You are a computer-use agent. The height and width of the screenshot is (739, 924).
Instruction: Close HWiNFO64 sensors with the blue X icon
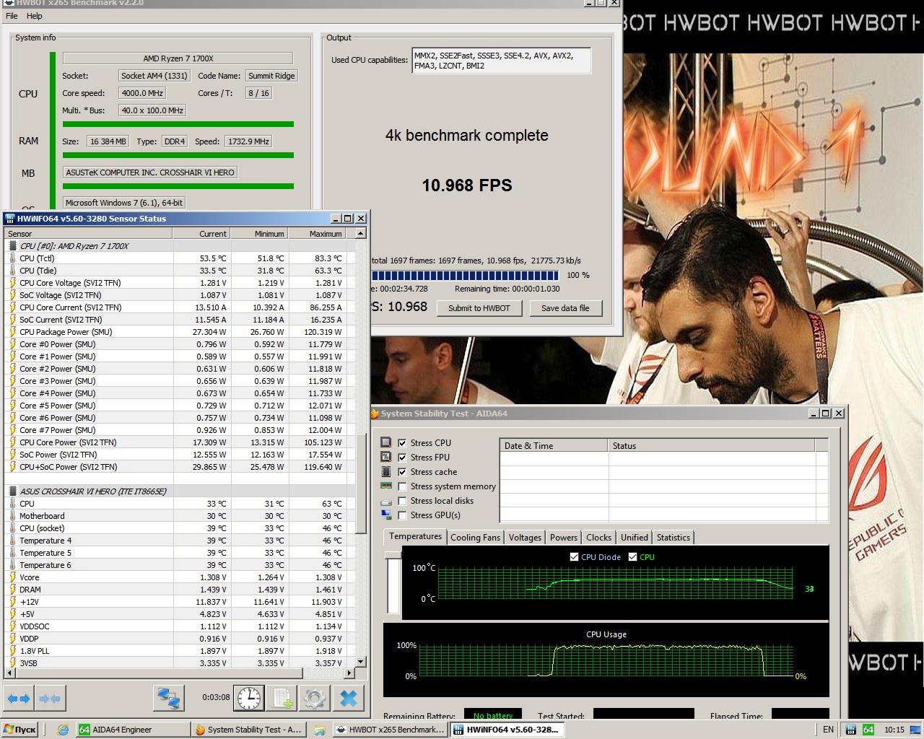click(349, 699)
